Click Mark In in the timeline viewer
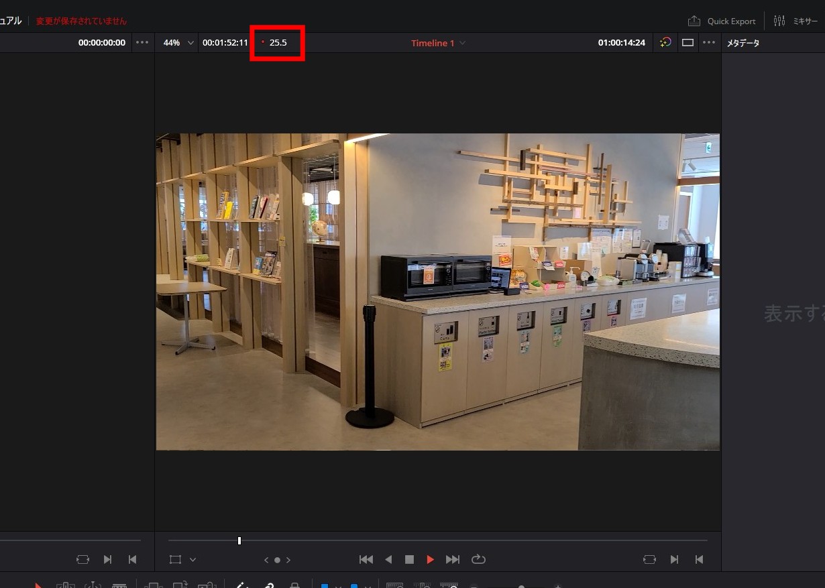This screenshot has height=588, width=825. [674, 559]
